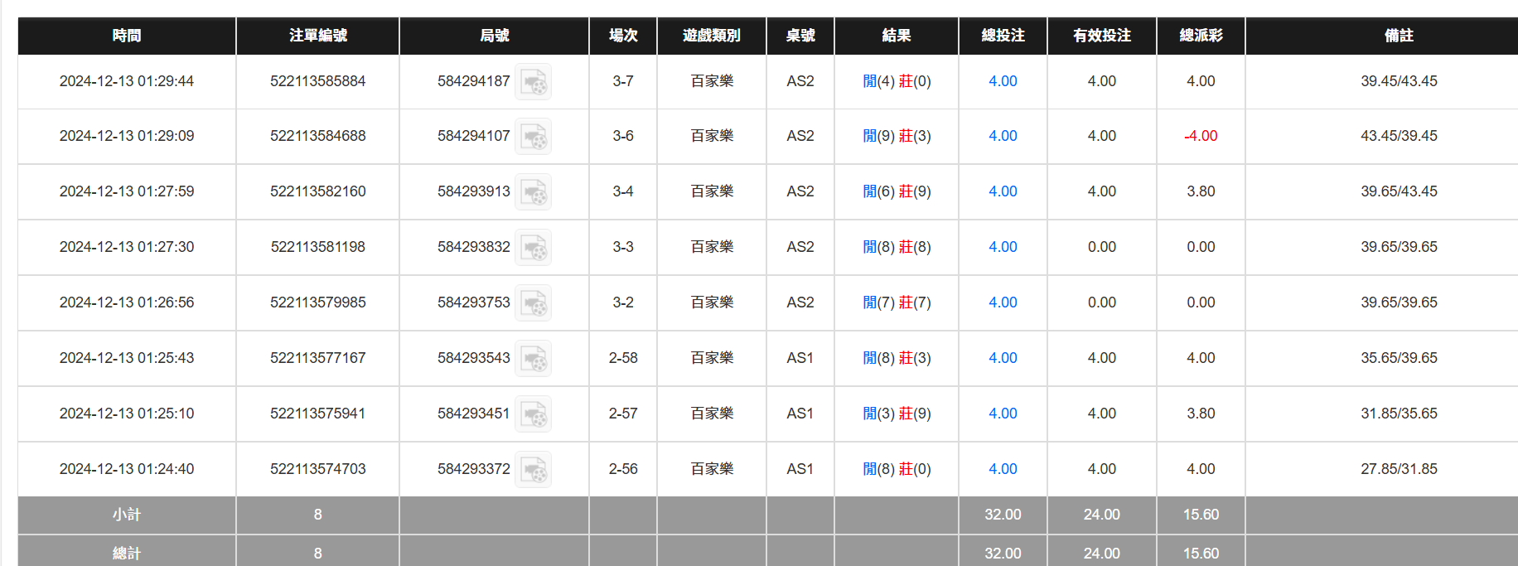Open total bet 4.00 link for 01:29:09 row

coord(1003,136)
